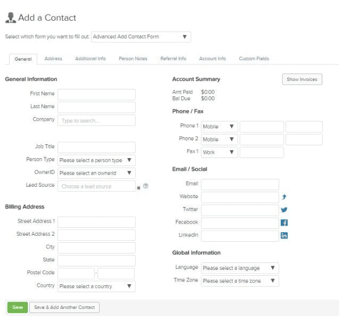Click the Twitter bird icon

point(284,210)
